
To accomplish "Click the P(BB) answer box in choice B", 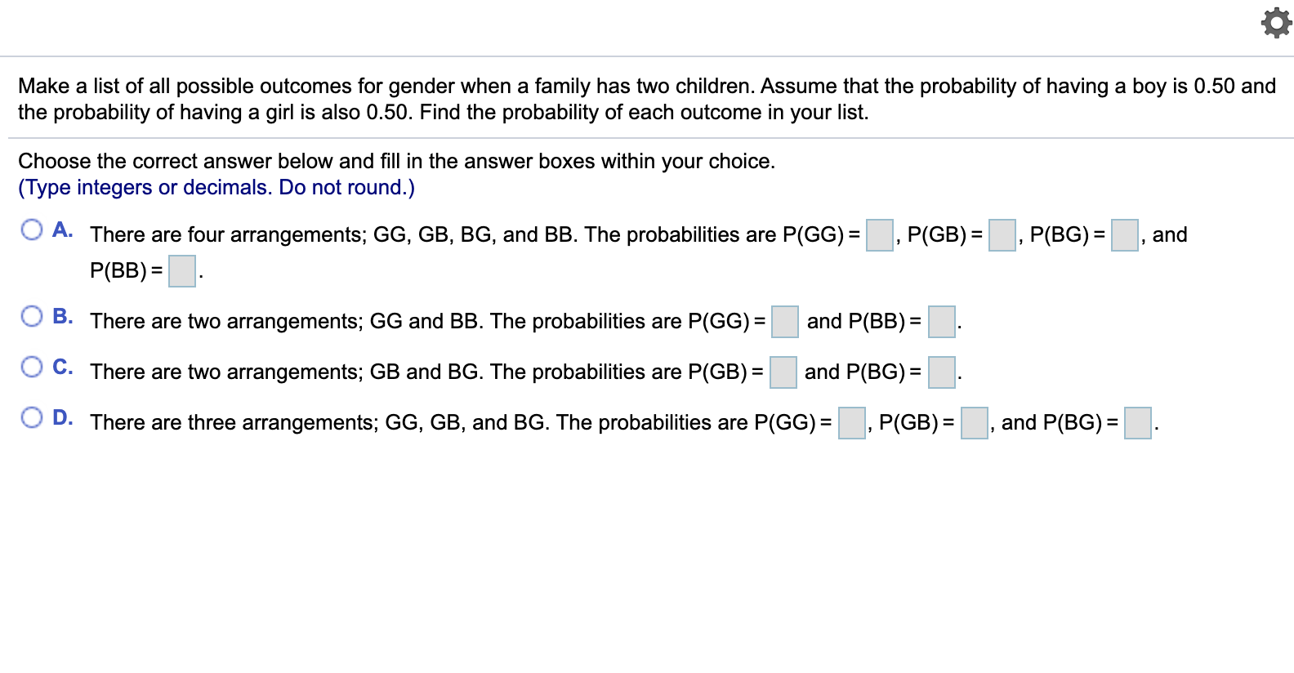I will click(942, 322).
